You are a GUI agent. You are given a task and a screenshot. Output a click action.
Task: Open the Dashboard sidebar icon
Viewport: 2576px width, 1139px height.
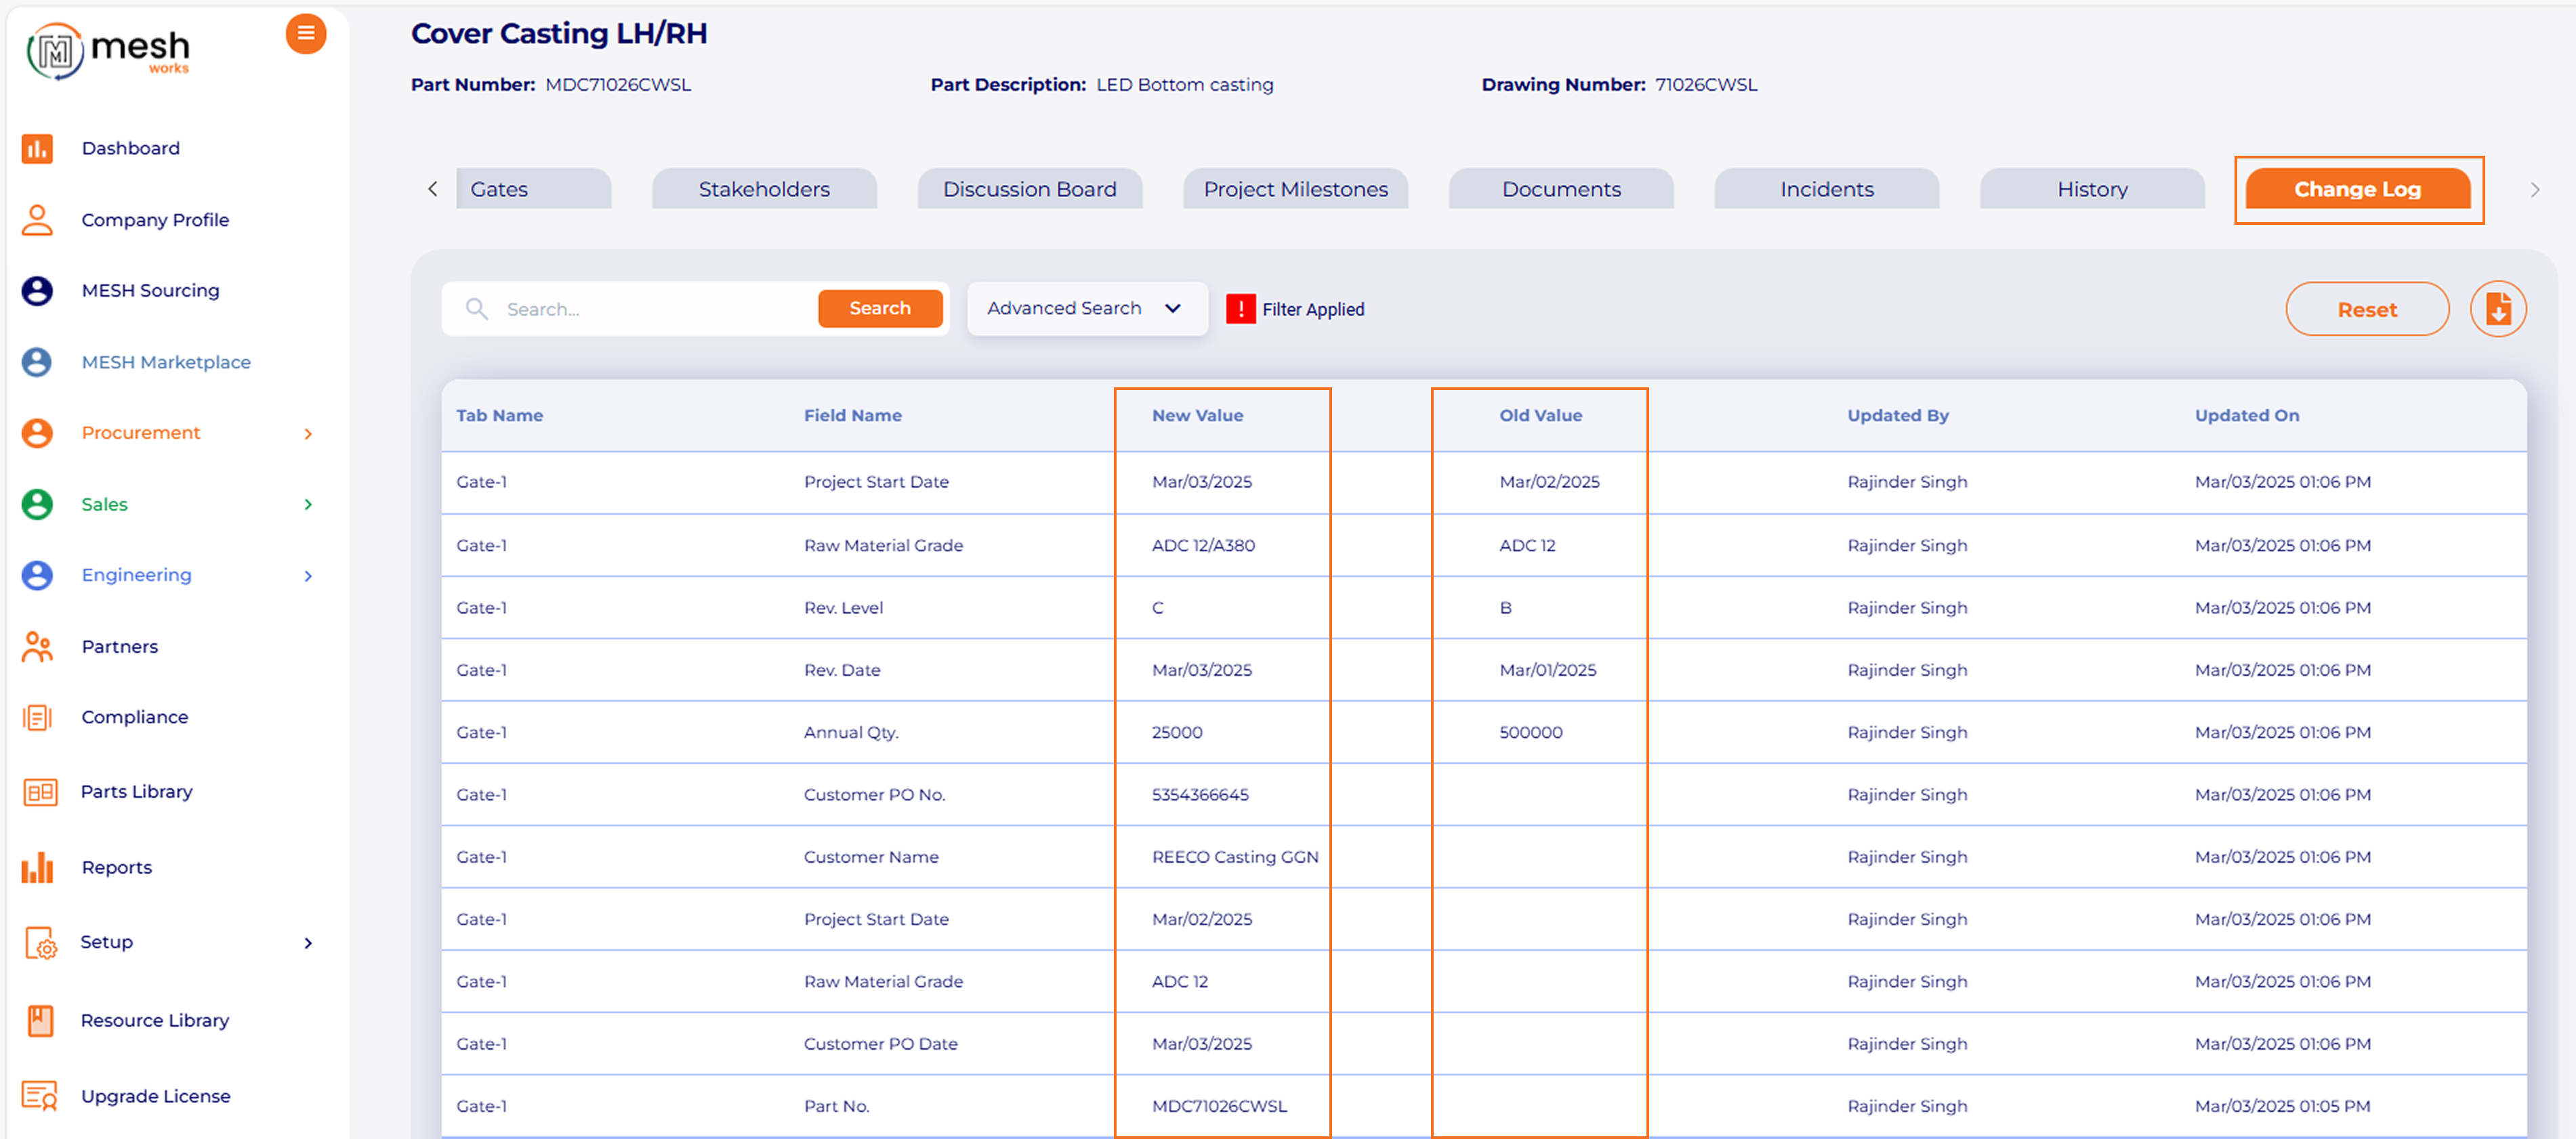(x=38, y=148)
